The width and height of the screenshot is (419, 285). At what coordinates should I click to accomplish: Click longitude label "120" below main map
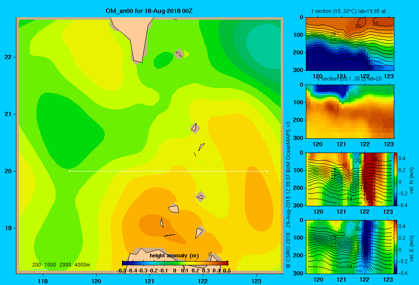(96, 281)
